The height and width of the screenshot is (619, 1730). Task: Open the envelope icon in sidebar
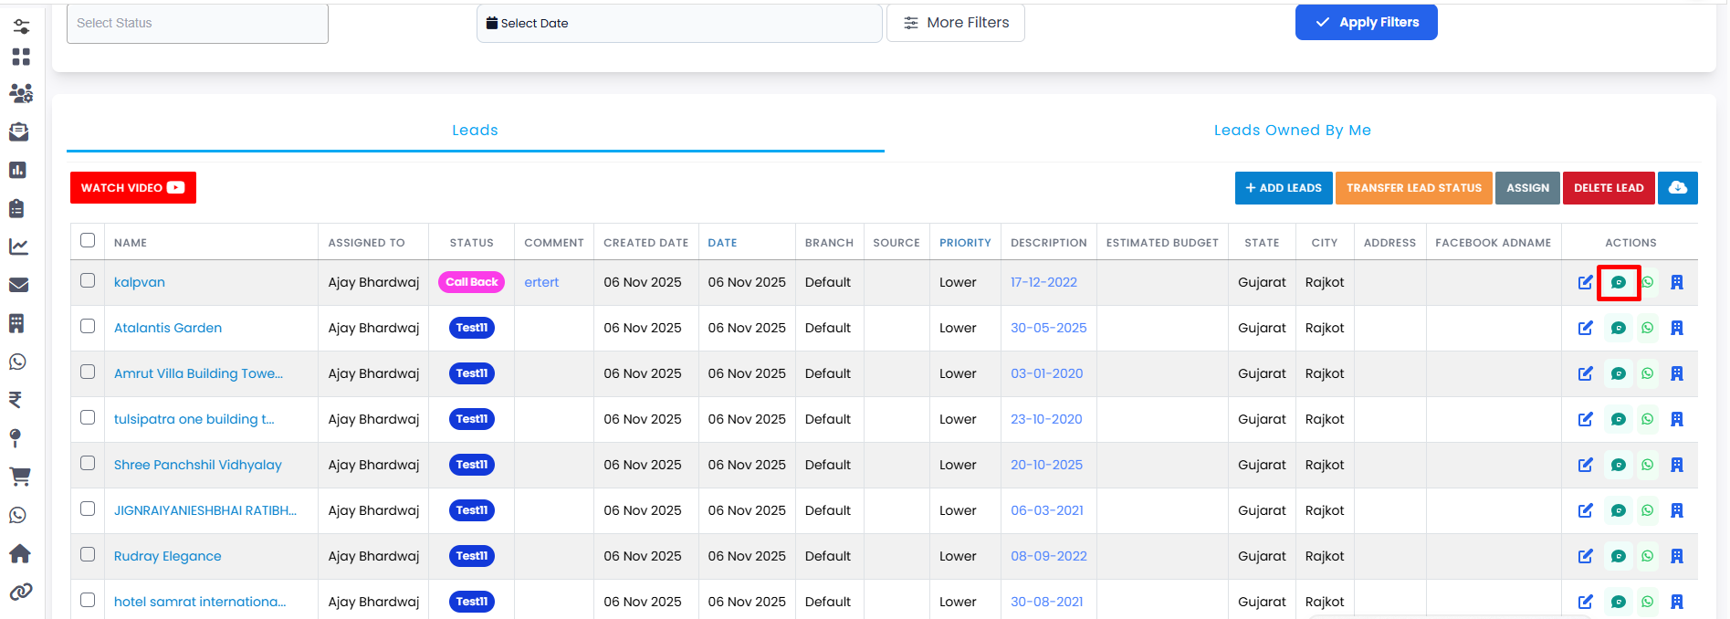coord(18,285)
